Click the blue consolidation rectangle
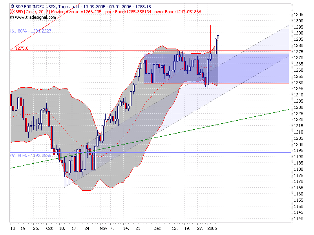The image size is (314, 235). [216, 68]
